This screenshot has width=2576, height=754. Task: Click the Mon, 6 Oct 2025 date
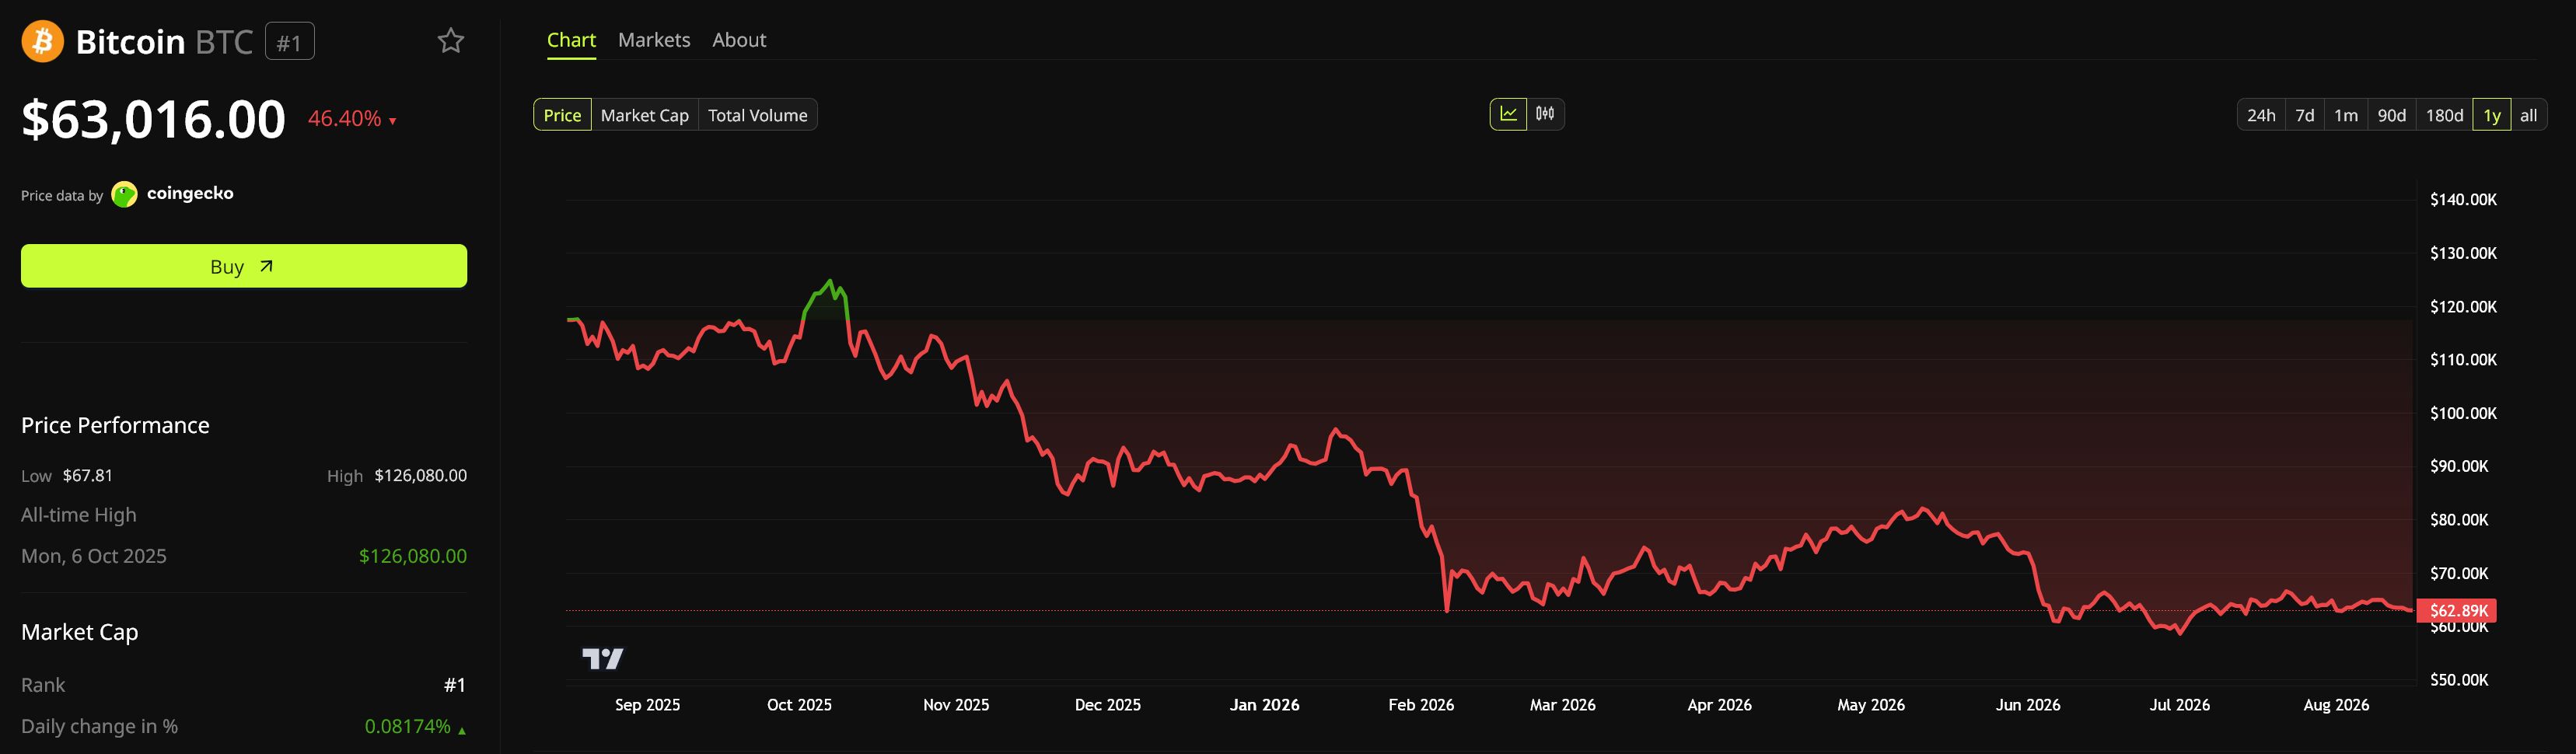point(94,556)
